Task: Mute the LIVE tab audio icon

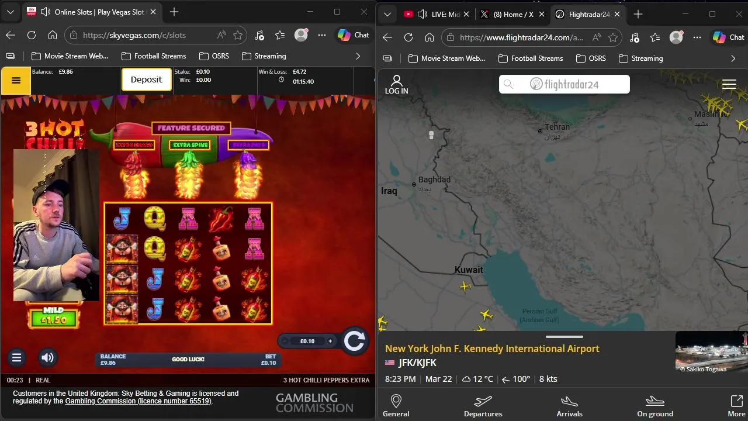Action: point(423,14)
